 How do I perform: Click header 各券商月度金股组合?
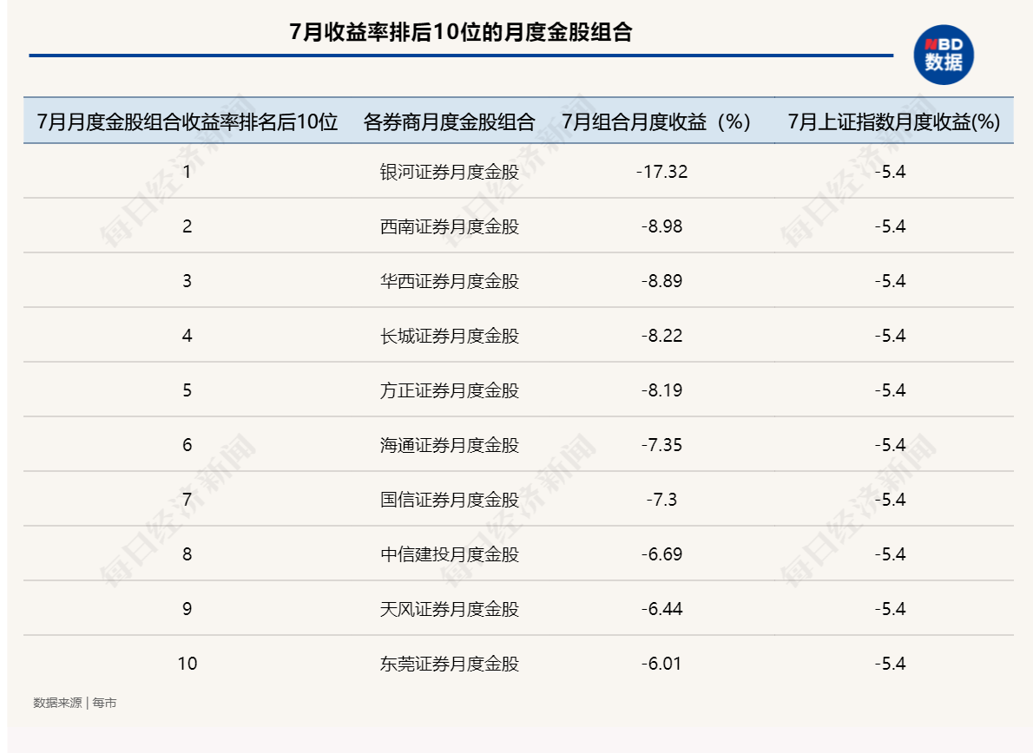pyautogui.click(x=450, y=121)
